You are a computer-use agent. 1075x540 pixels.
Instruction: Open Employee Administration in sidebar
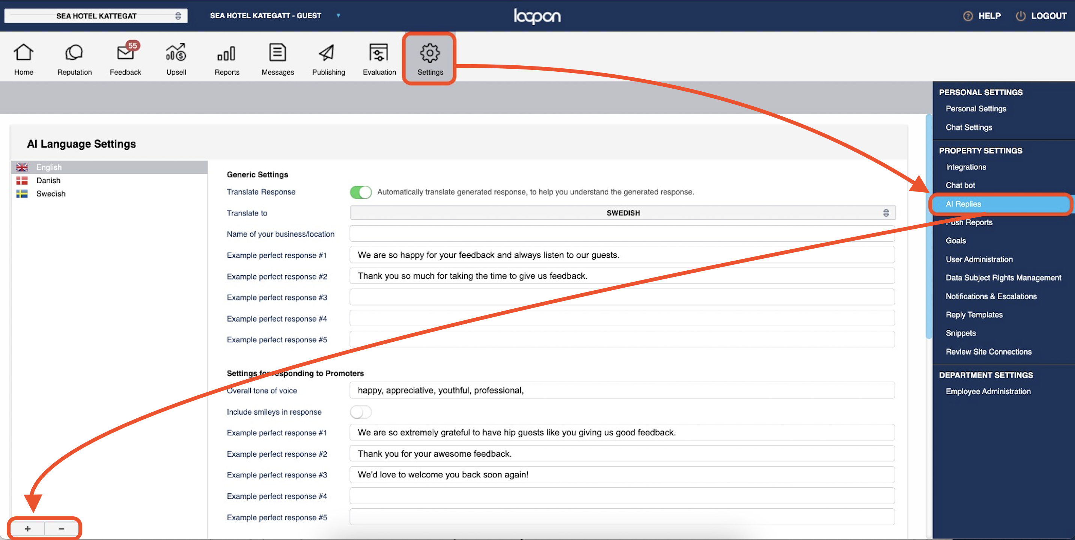pos(988,392)
